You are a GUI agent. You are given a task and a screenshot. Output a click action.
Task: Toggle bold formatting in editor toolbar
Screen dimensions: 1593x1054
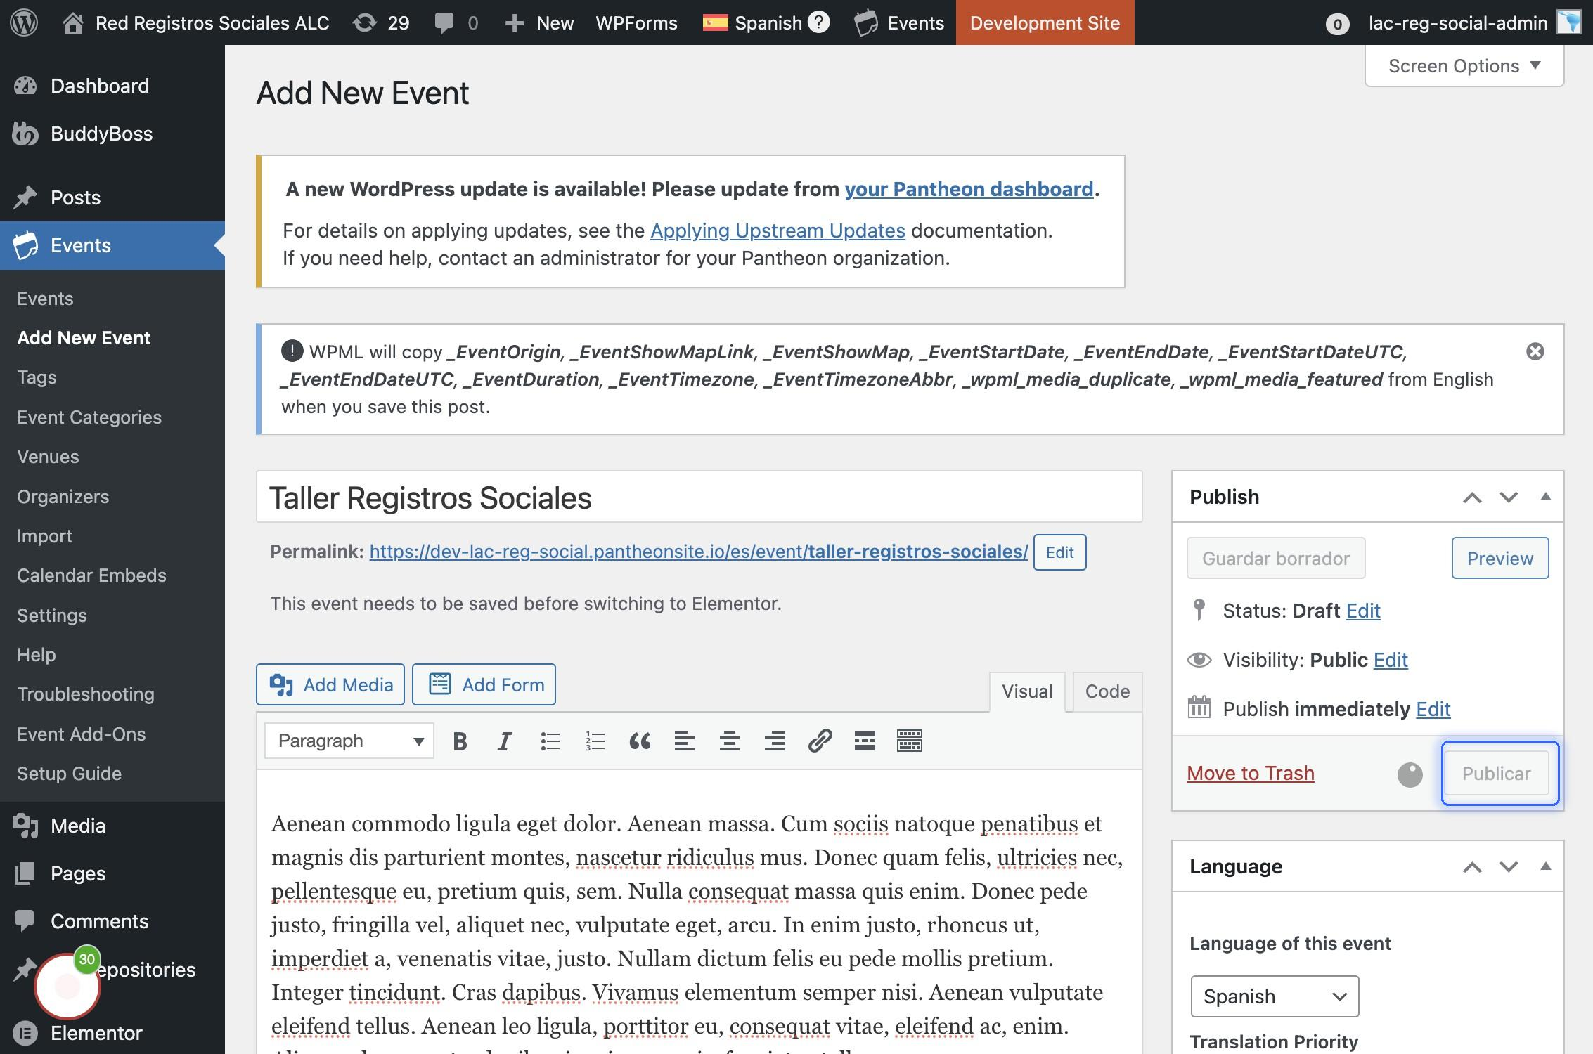[460, 741]
